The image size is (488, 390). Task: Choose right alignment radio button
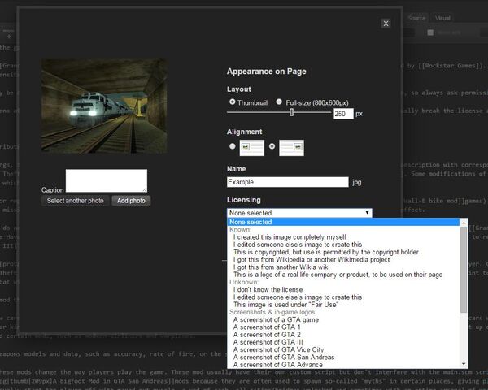coord(272,146)
